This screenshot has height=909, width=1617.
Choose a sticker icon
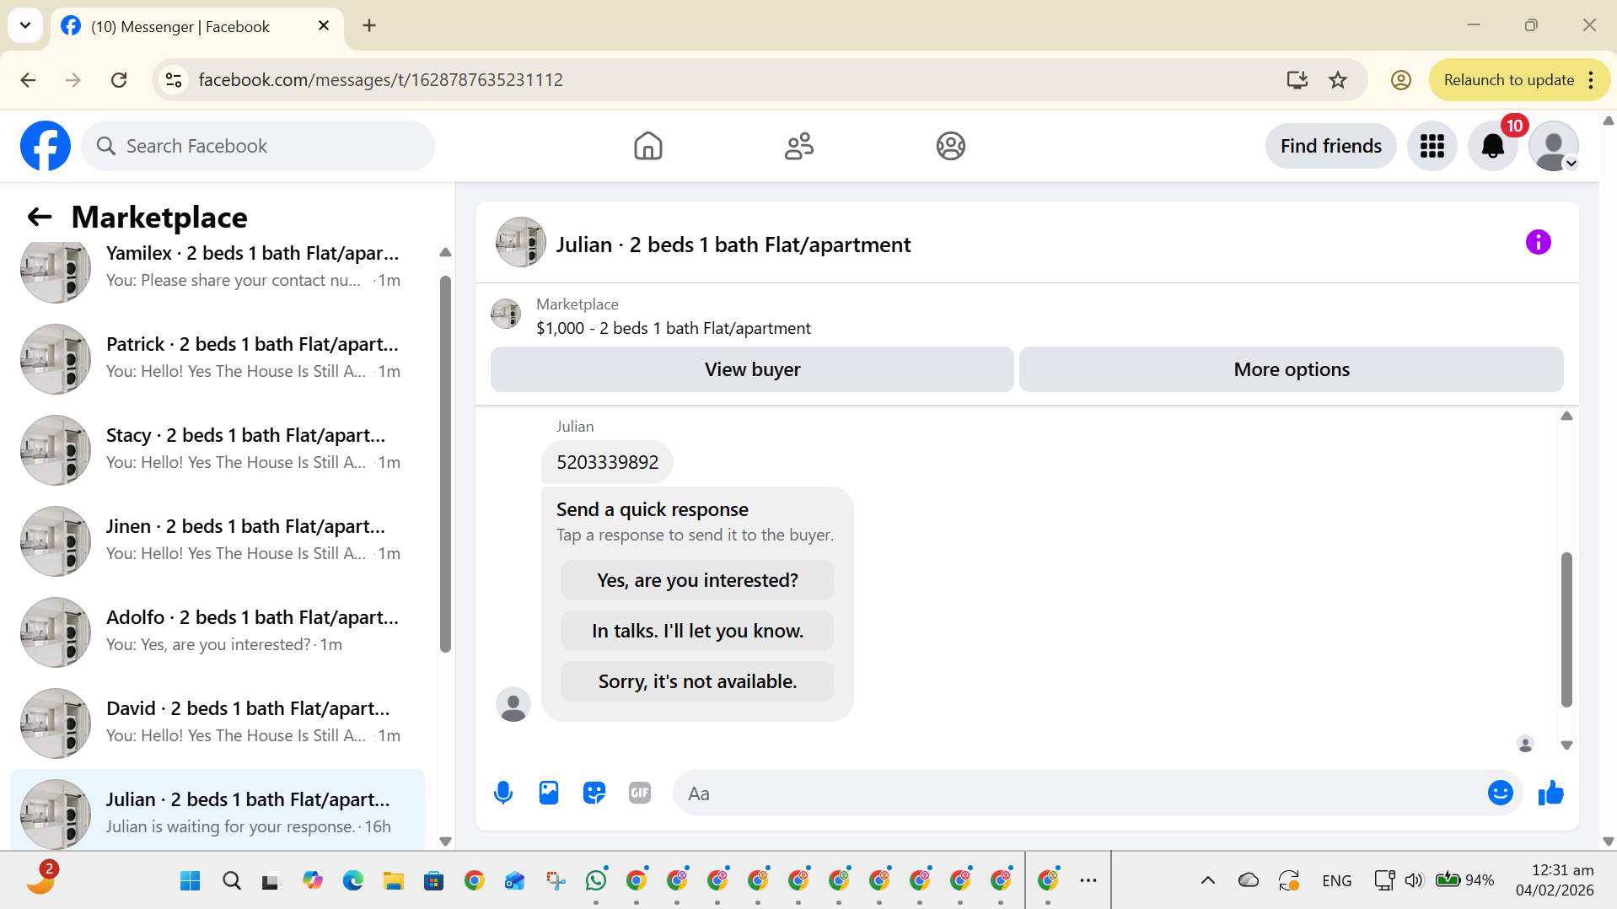[x=594, y=793]
